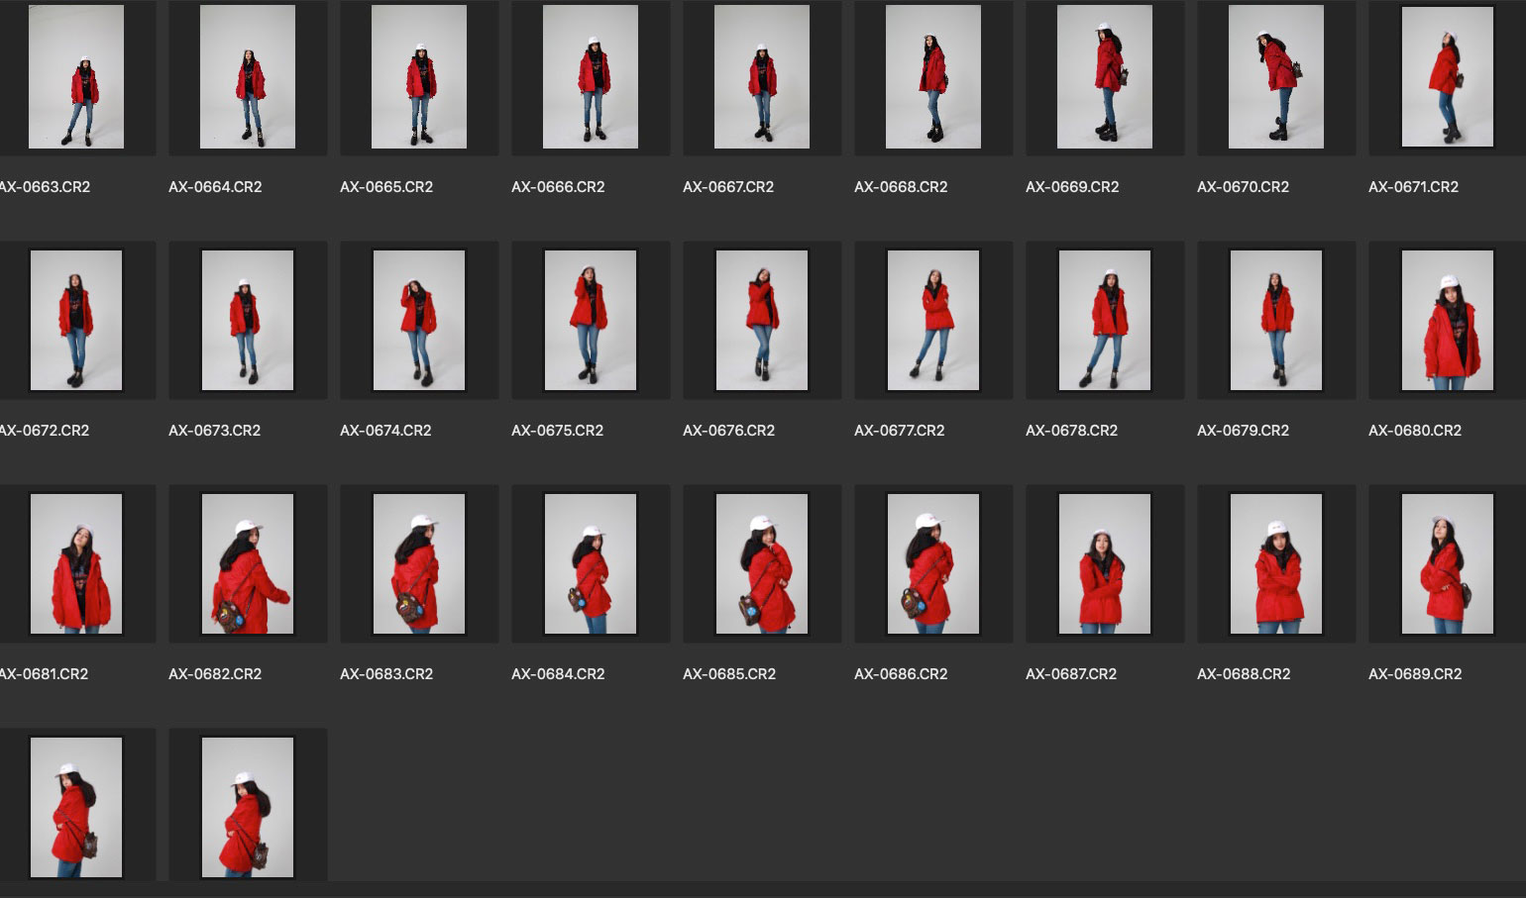Select the last thumbnail in bottom row
This screenshot has height=898, width=1526.
(x=248, y=807)
